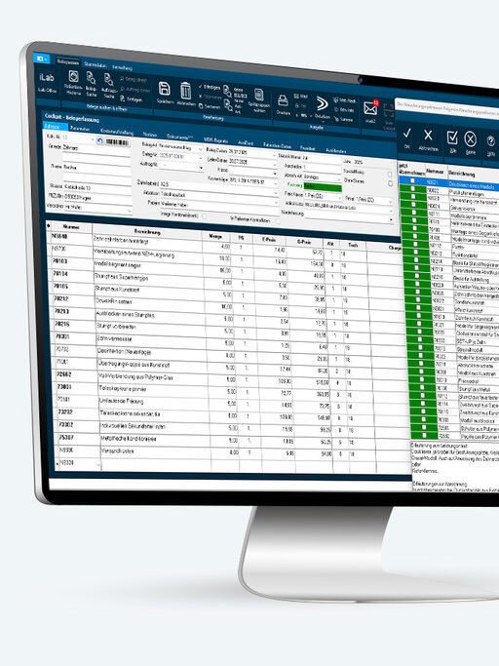Open the Drucken printer icon

[x=283, y=101]
